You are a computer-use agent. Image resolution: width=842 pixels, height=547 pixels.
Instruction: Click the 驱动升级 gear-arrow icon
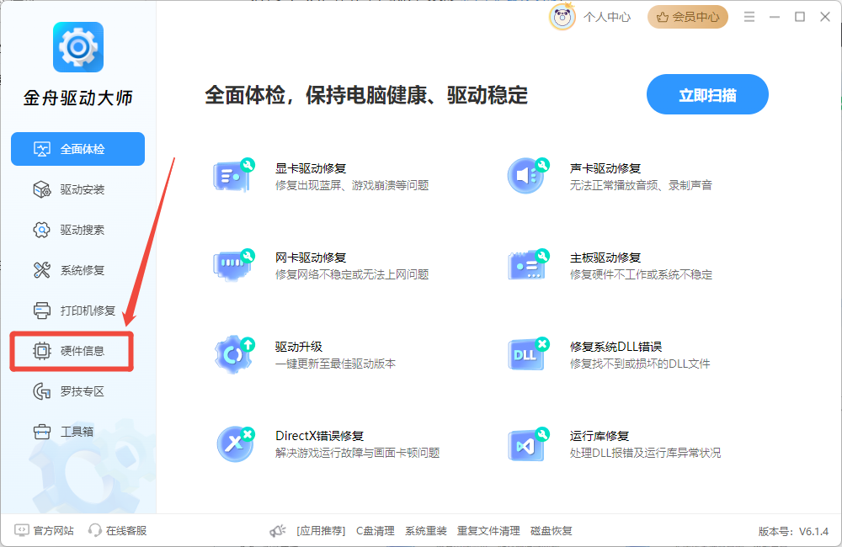point(235,354)
